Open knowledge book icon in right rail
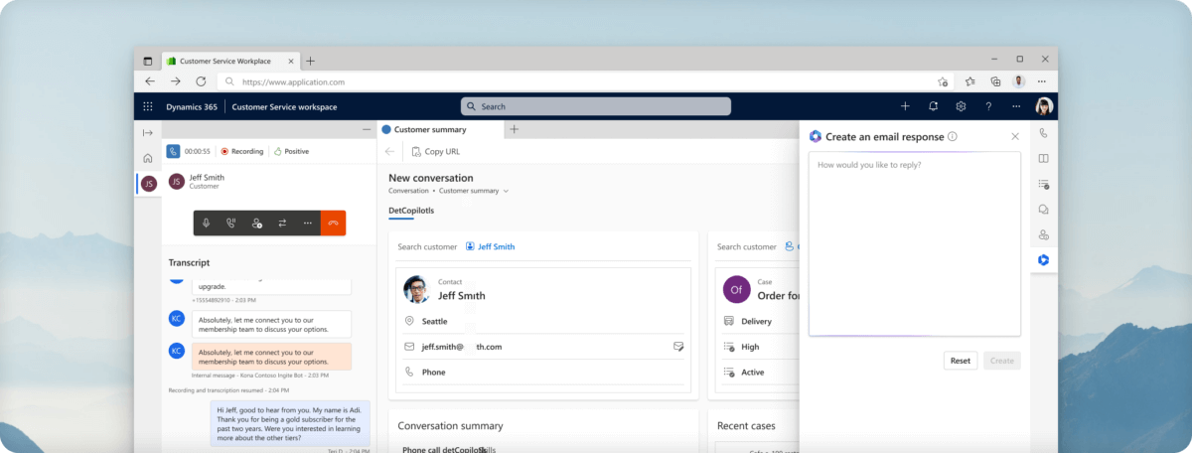1192x453 pixels. (1043, 158)
